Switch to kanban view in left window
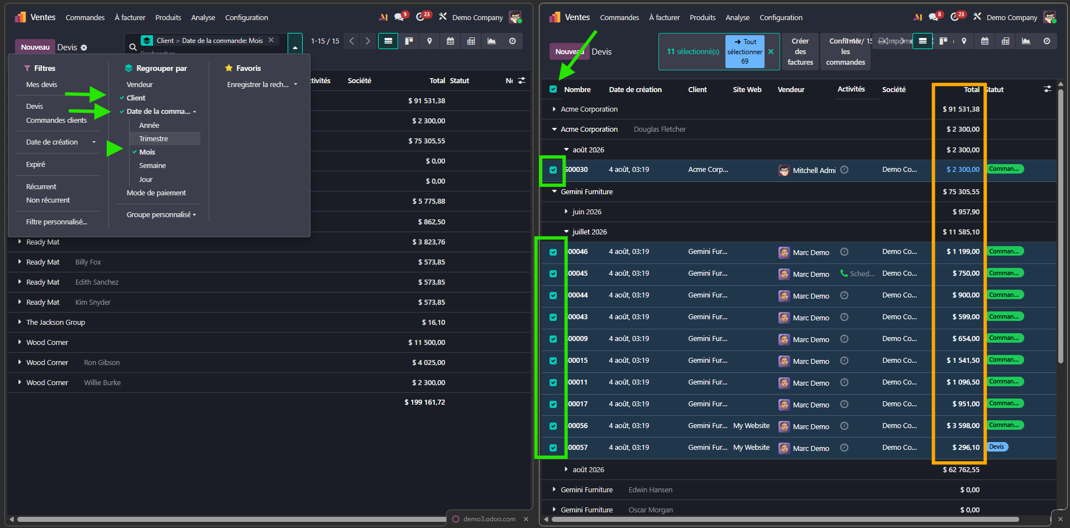The width and height of the screenshot is (1070, 528). [x=409, y=41]
